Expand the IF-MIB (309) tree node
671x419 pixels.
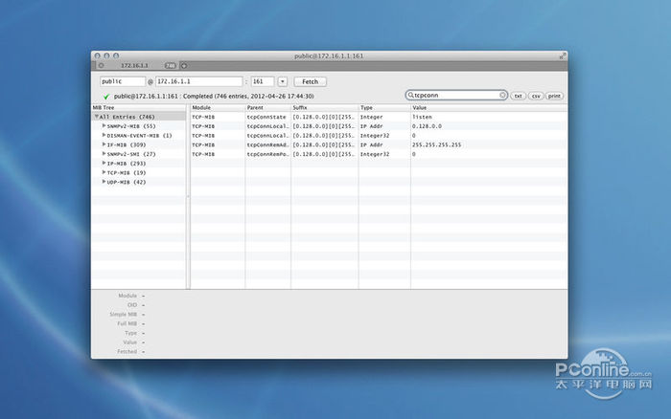[x=104, y=144]
